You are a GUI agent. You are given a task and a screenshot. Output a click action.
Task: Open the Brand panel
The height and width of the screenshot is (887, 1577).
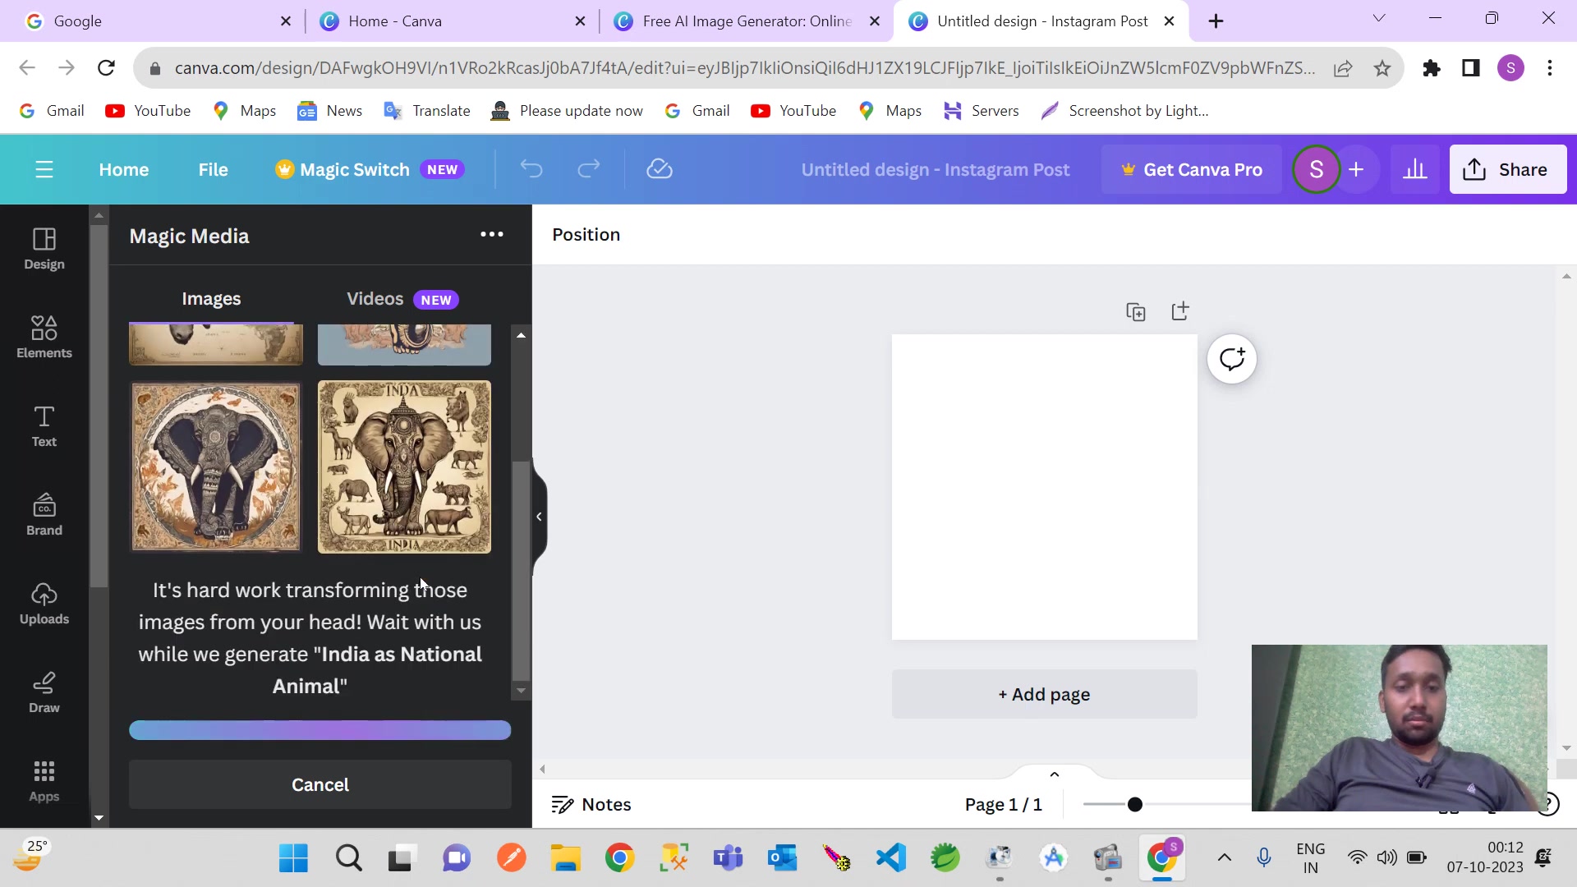44,515
